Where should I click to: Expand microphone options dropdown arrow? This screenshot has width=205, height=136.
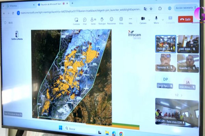pyautogui.click(x=163, y=20)
